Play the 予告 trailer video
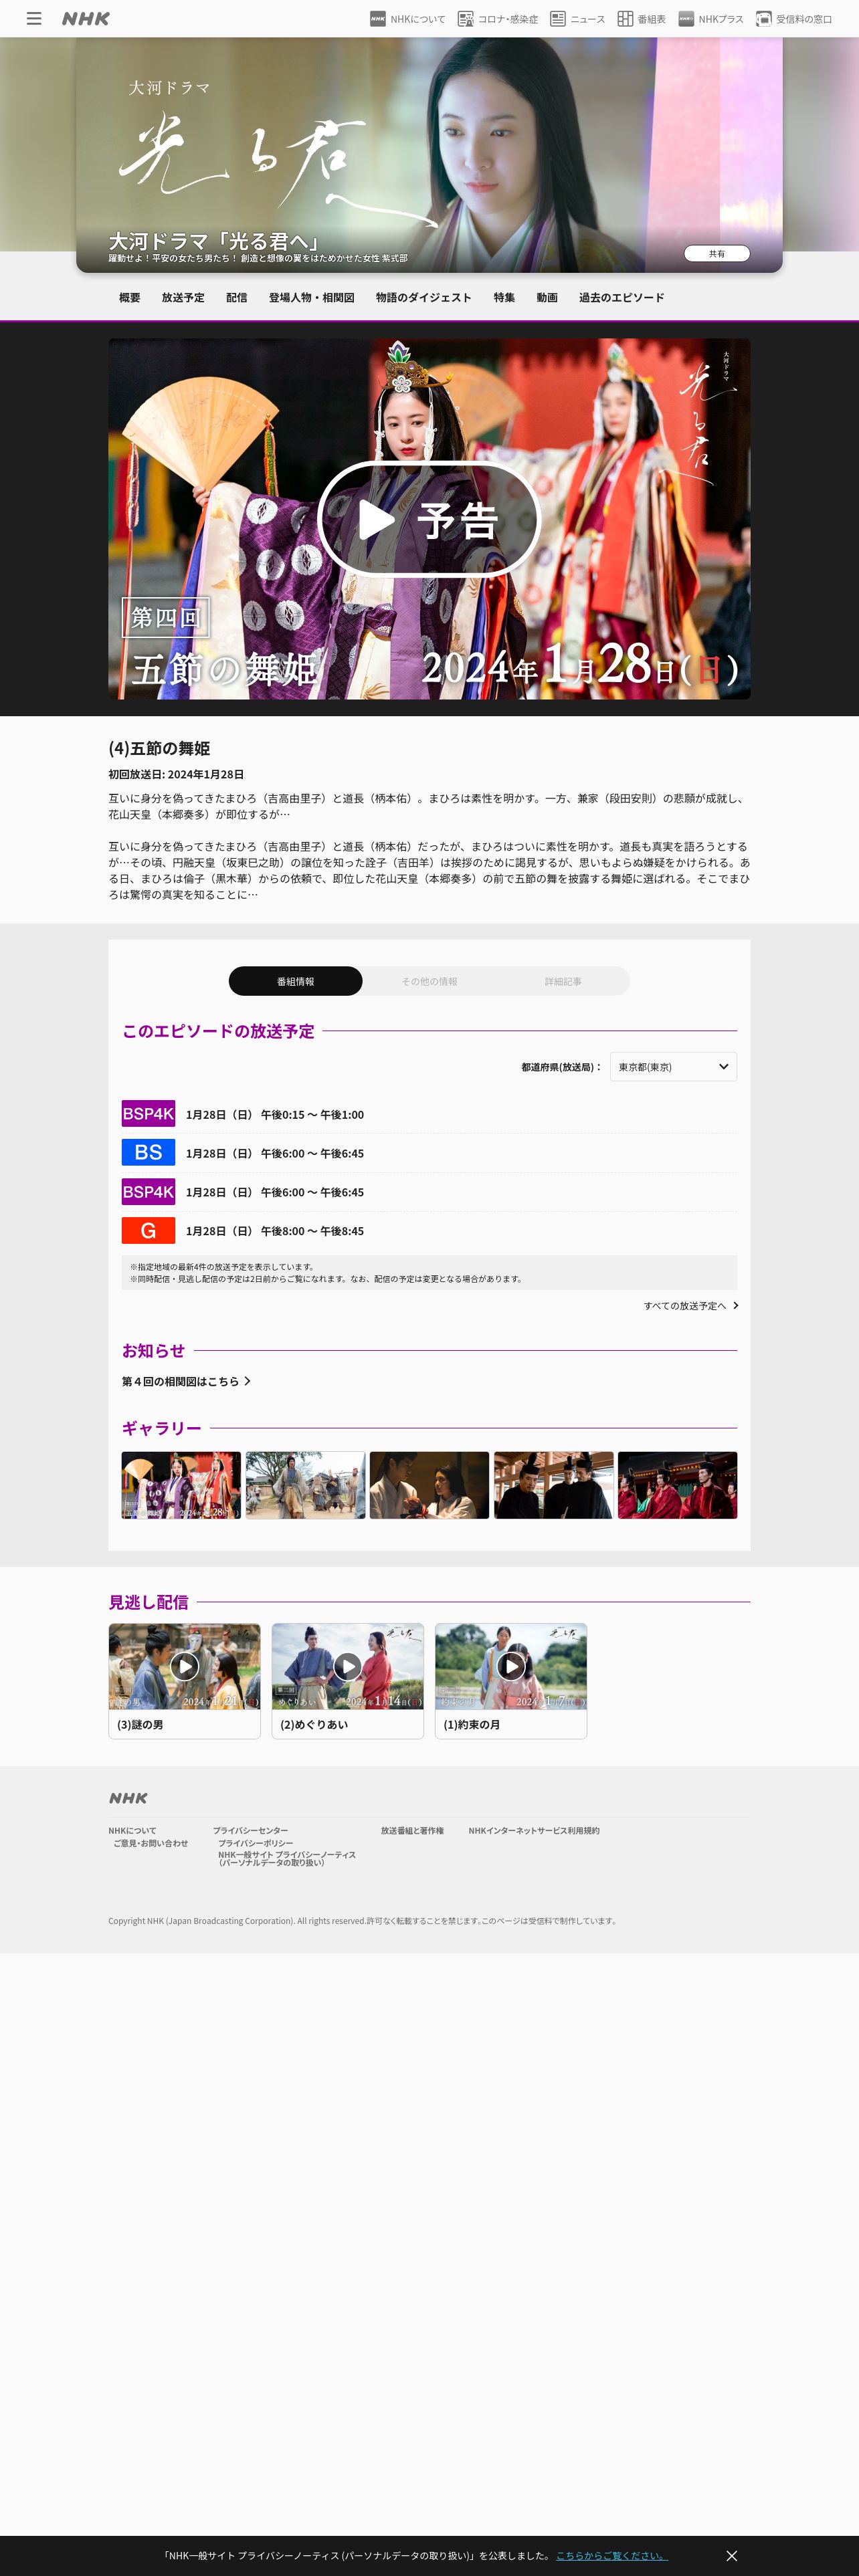 pyautogui.click(x=429, y=519)
